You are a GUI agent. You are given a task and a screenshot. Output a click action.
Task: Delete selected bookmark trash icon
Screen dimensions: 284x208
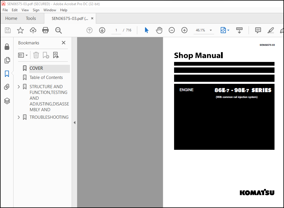36,55
